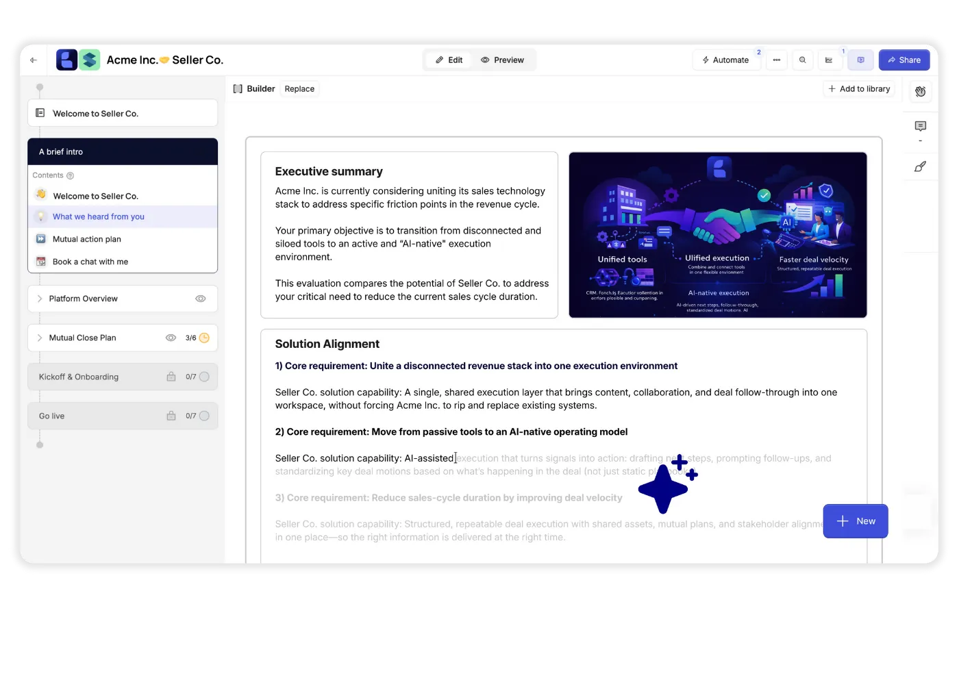Image resolution: width=959 pixels, height=678 pixels.
Task: Click the first core requirement line
Action: (x=476, y=366)
